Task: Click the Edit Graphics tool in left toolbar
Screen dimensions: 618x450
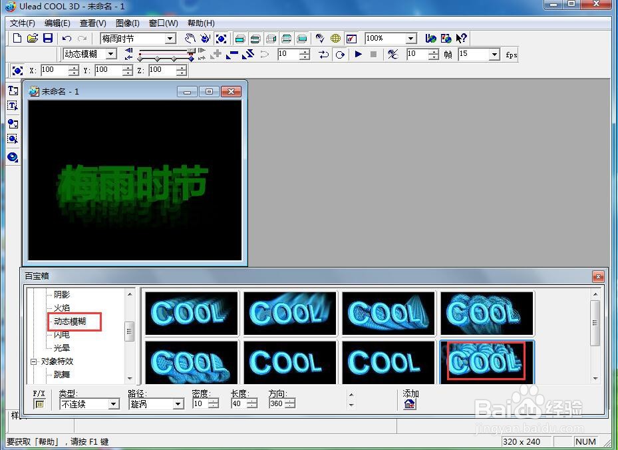Action: (x=13, y=139)
